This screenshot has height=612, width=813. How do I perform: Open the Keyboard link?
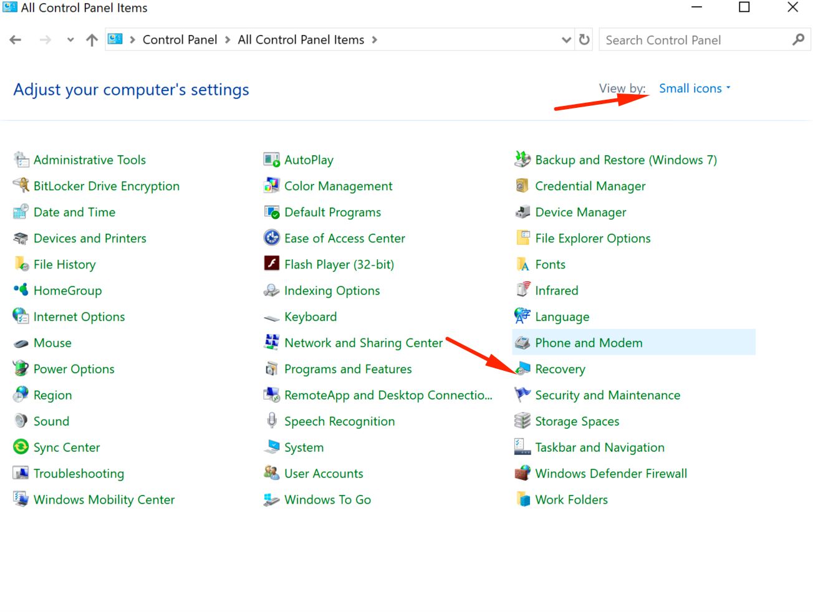click(x=310, y=317)
